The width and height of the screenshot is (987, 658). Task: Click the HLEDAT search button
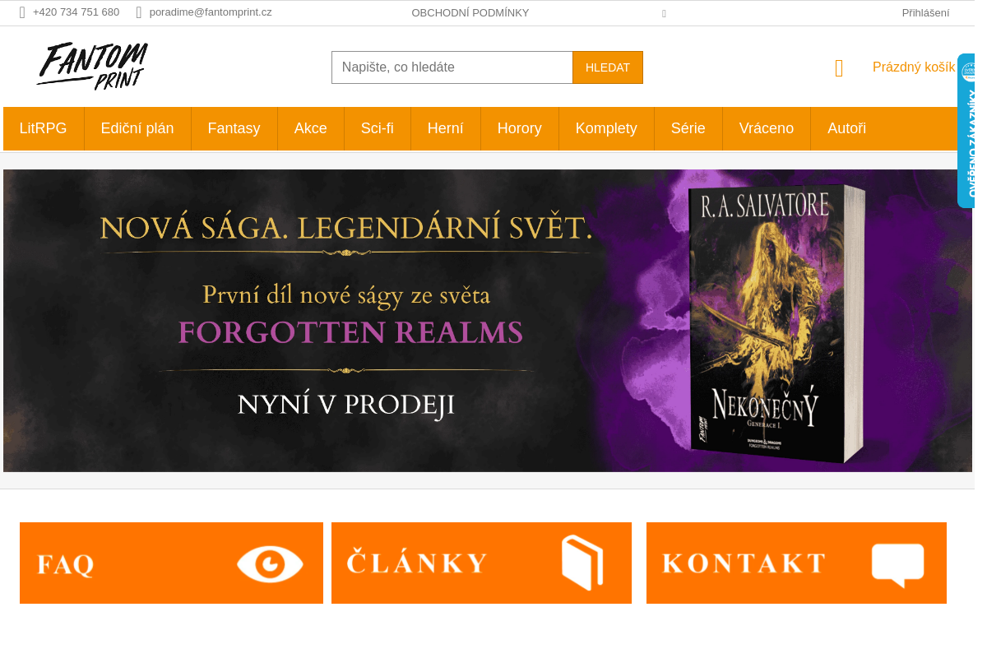(x=608, y=67)
